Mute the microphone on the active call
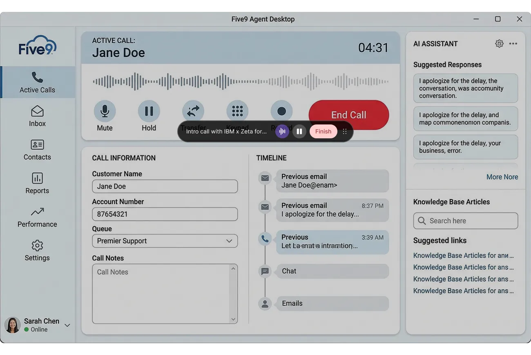Viewport: 531px width, 355px height. click(x=105, y=111)
